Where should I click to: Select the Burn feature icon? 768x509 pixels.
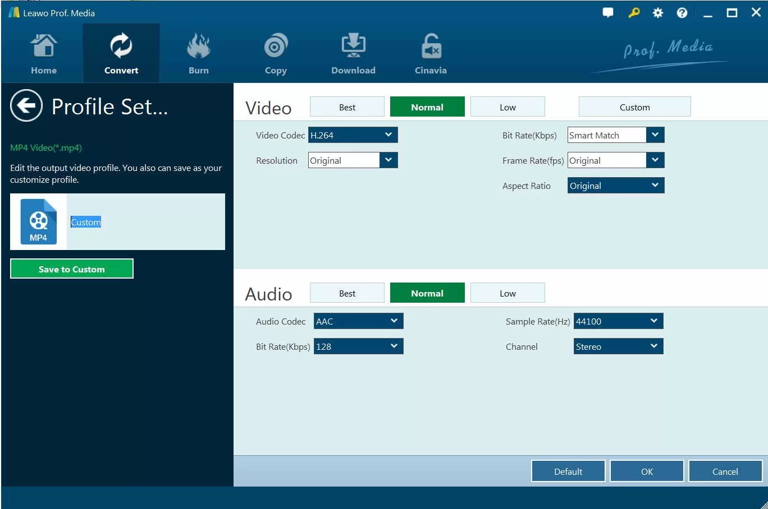(198, 53)
